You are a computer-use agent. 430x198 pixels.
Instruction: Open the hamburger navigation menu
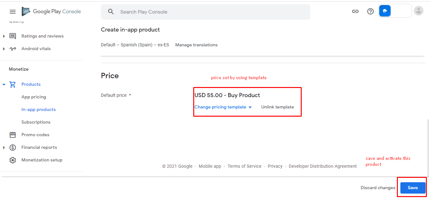tap(13, 12)
